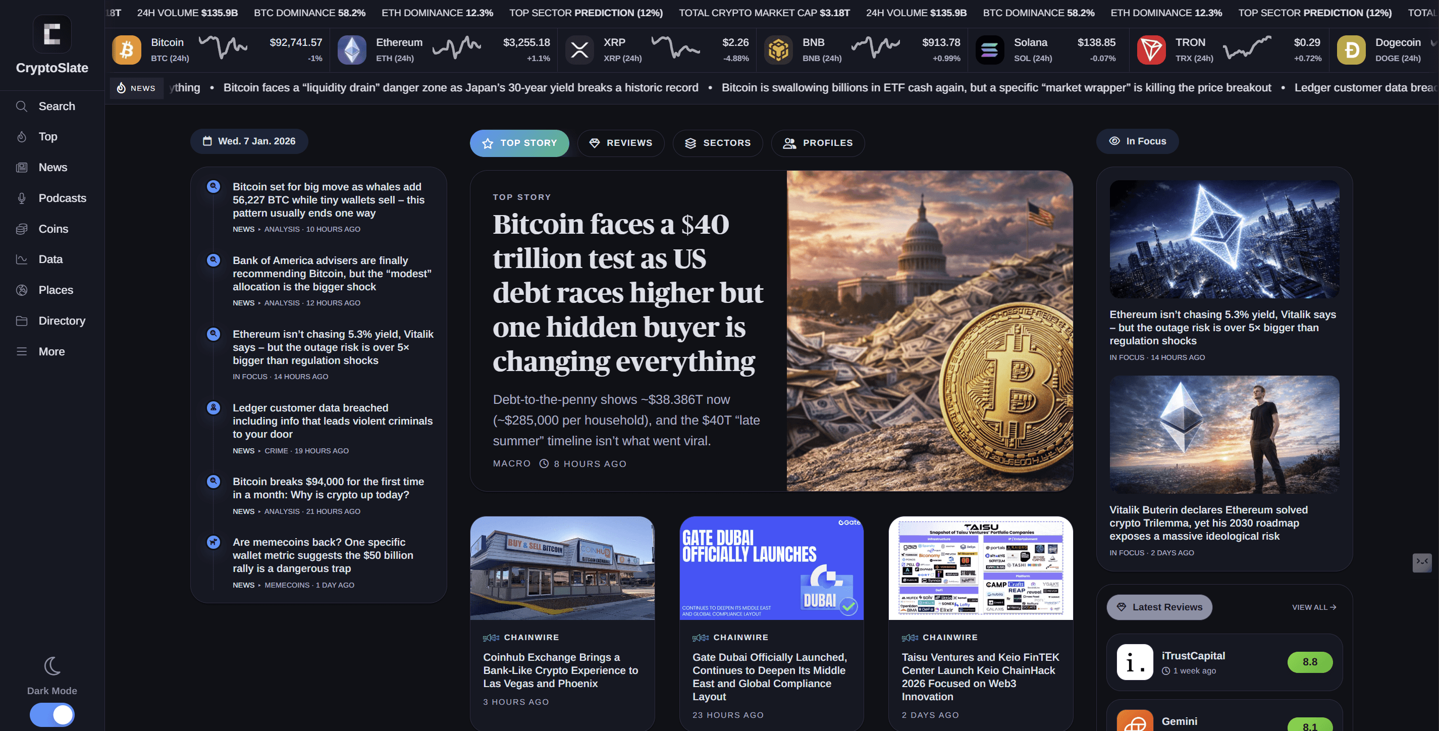Open Ledger customer data breached headline
This screenshot has width=1439, height=731.
tap(333, 421)
